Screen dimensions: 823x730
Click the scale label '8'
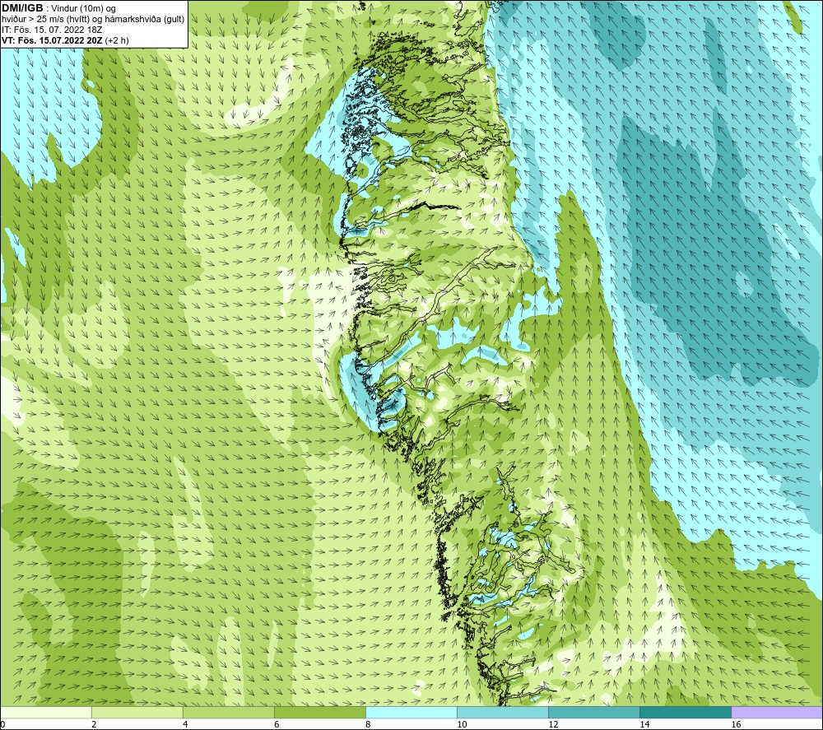point(368,725)
